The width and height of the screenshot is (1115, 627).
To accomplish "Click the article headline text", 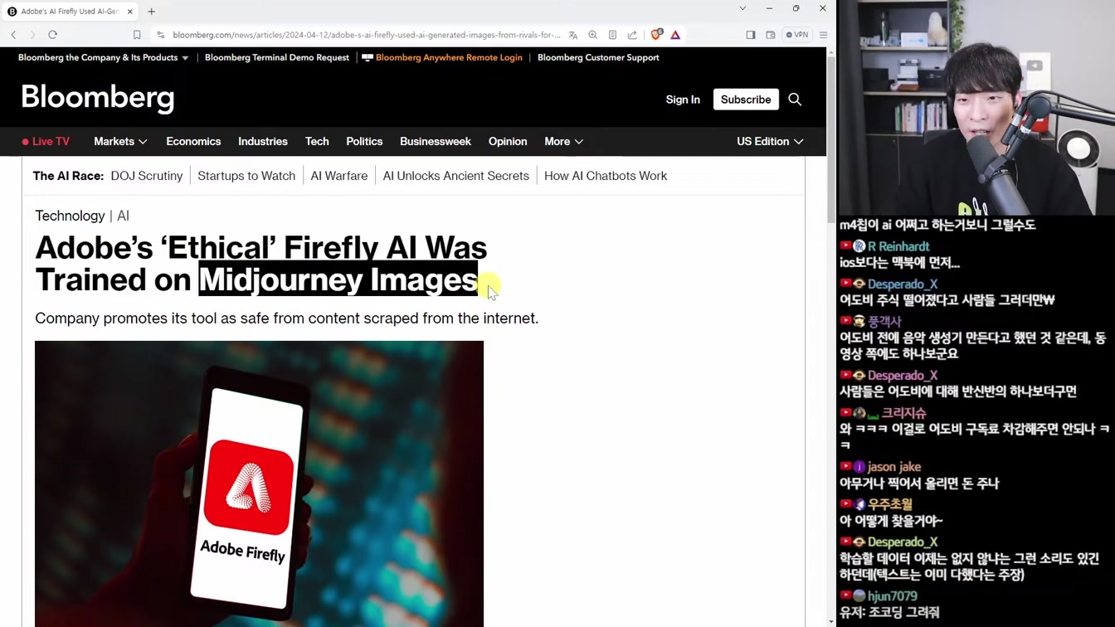I will pyautogui.click(x=260, y=264).
